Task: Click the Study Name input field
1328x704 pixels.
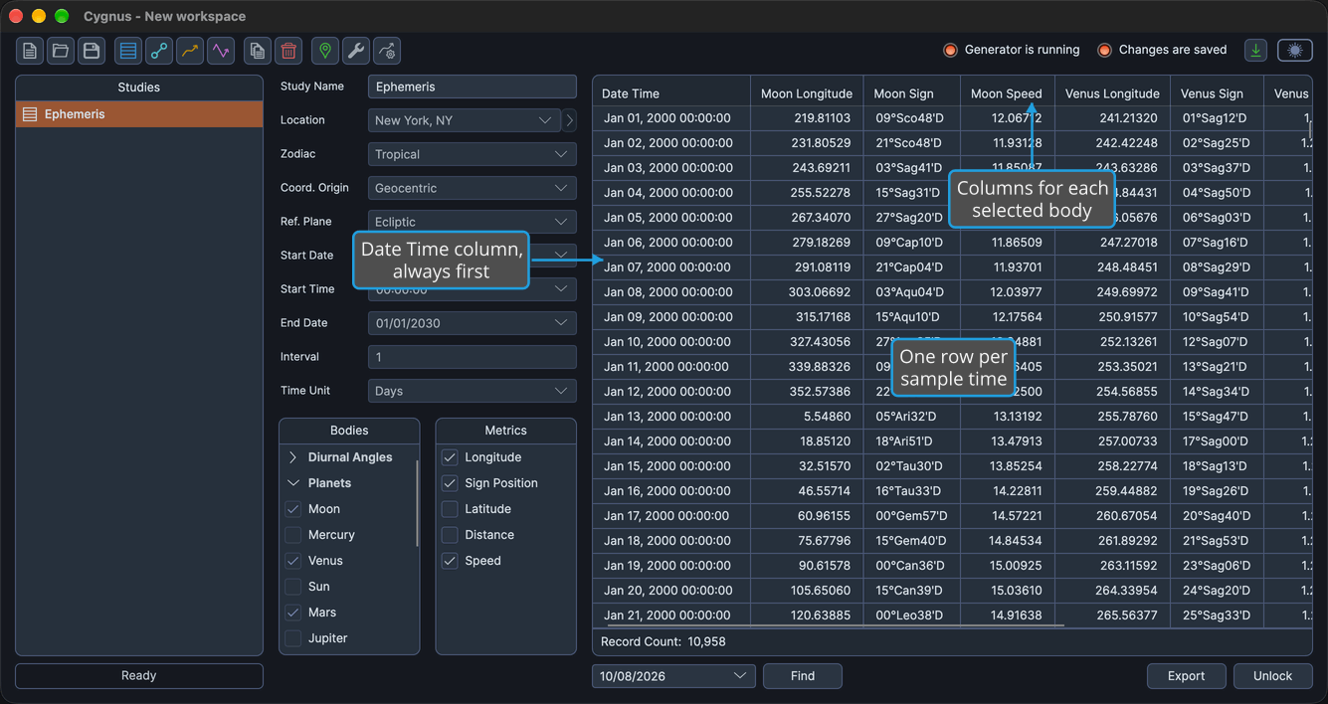Action: point(473,87)
